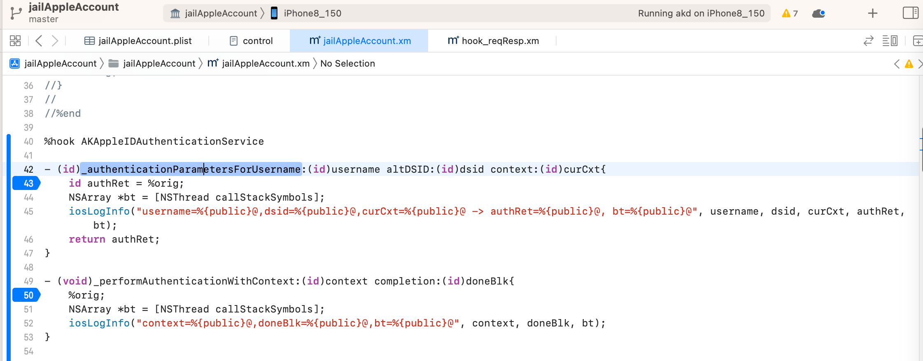
Task: Click the swap editor review arrows
Action: pyautogui.click(x=869, y=41)
